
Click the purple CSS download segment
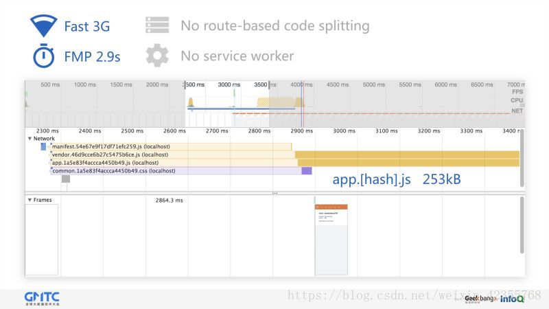click(307, 170)
